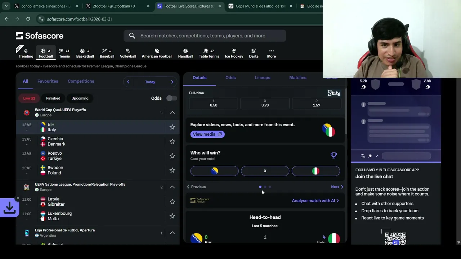Click the Stake sponsor logo
461x259 pixels.
pyautogui.click(x=334, y=93)
